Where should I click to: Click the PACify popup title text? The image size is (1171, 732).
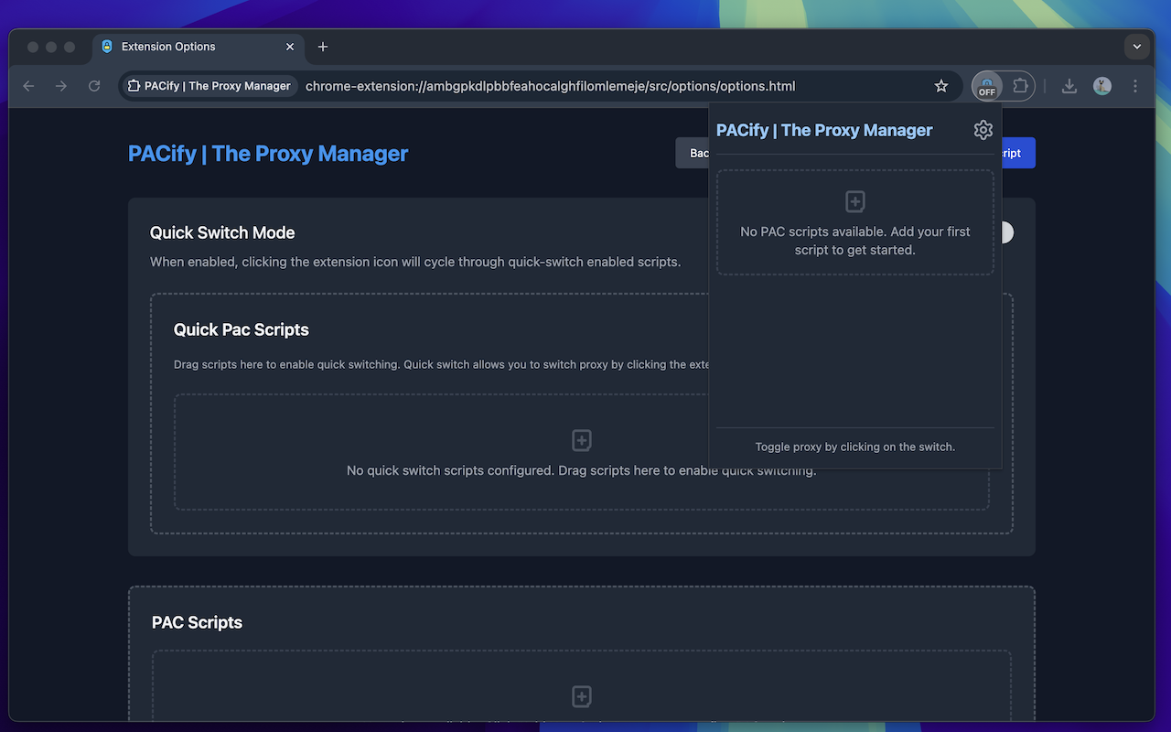click(x=824, y=130)
